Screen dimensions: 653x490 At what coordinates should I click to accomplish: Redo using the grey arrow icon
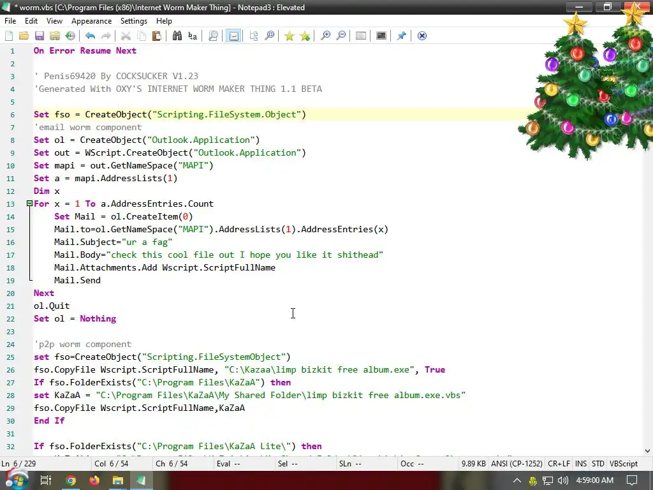pos(106,36)
